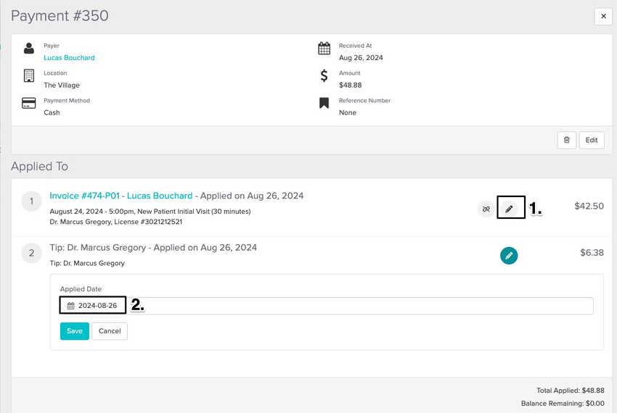Select the 'New Patient Initial Visit' appointment line
This screenshot has width=617, height=413.
pyautogui.click(x=150, y=212)
